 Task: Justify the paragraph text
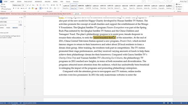point(47,8)
